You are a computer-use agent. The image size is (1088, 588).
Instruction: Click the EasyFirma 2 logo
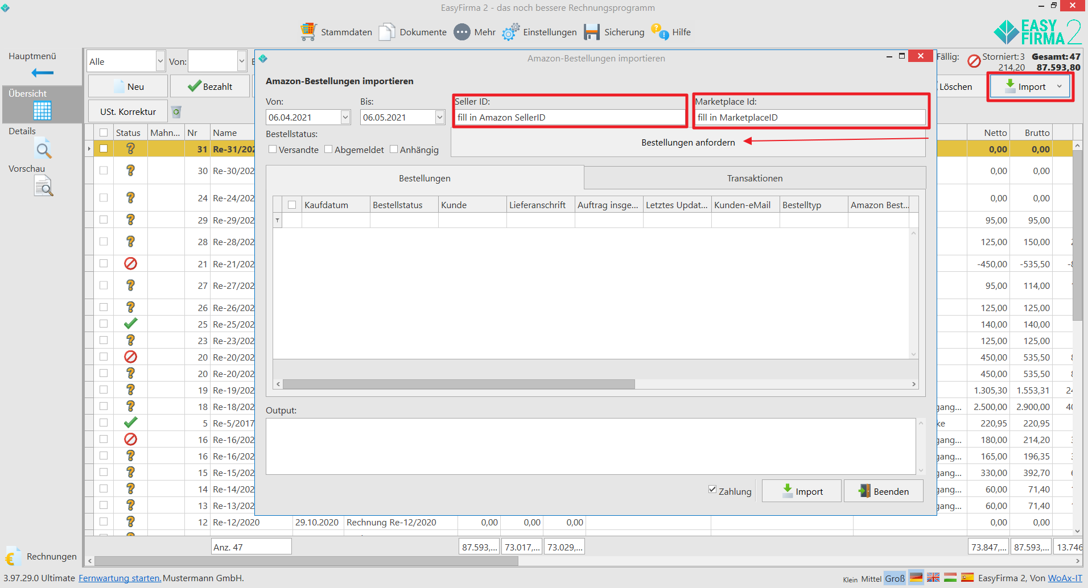[1037, 32]
